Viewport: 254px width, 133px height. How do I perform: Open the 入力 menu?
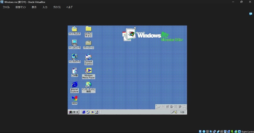[x=45, y=7]
